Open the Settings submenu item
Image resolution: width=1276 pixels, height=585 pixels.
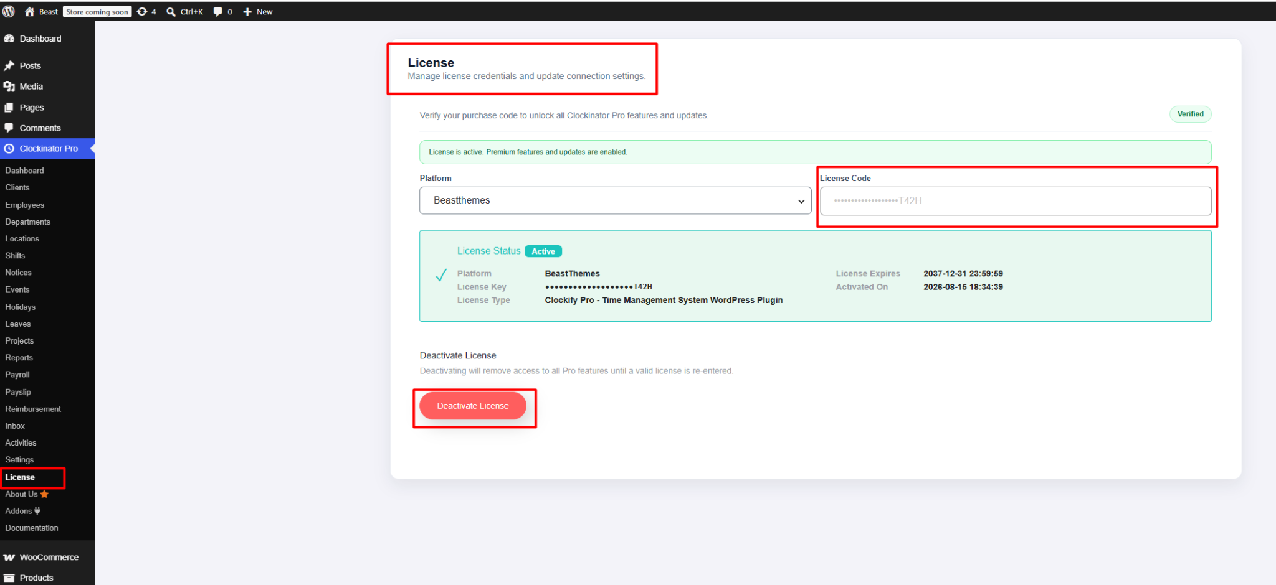click(20, 460)
